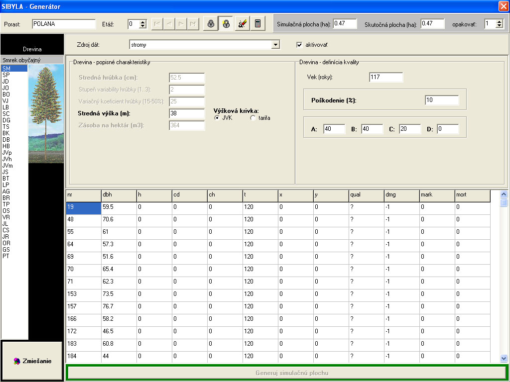
Task: Click the next storey navigation arrow
Action: [180, 24]
